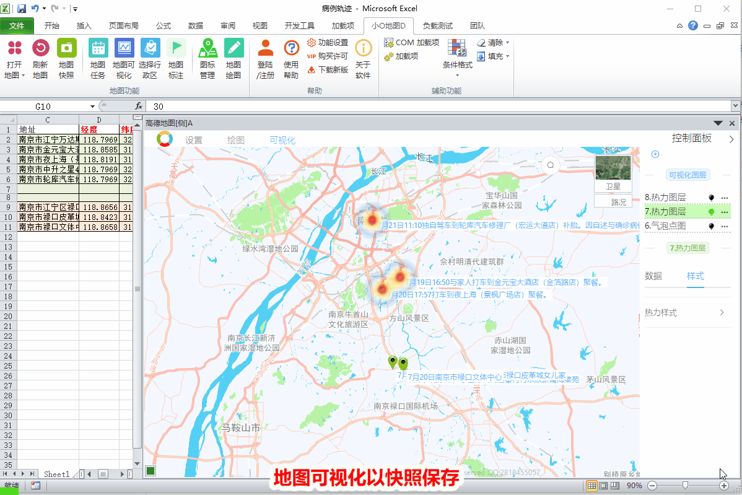Switch to 卫星 satellite view
The image size is (742, 495).
(613, 173)
